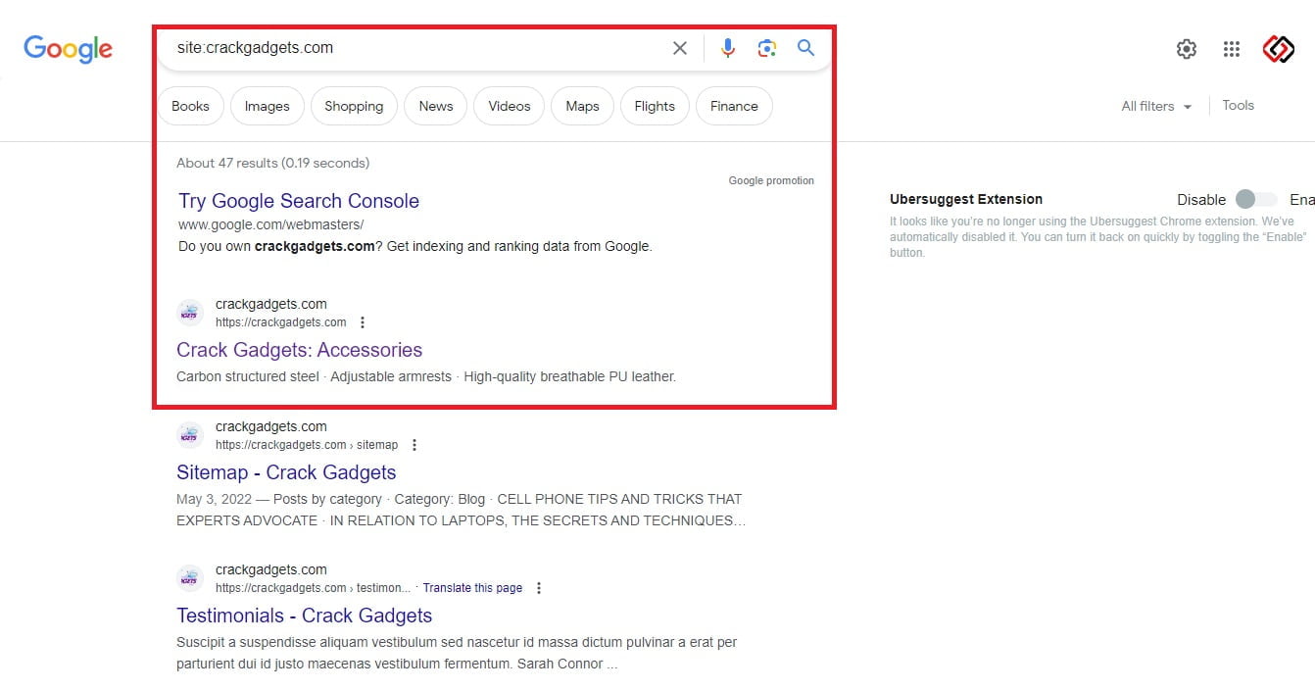
Task: Click favicon of Crack Gadgets: Accessories result
Action: click(x=190, y=313)
